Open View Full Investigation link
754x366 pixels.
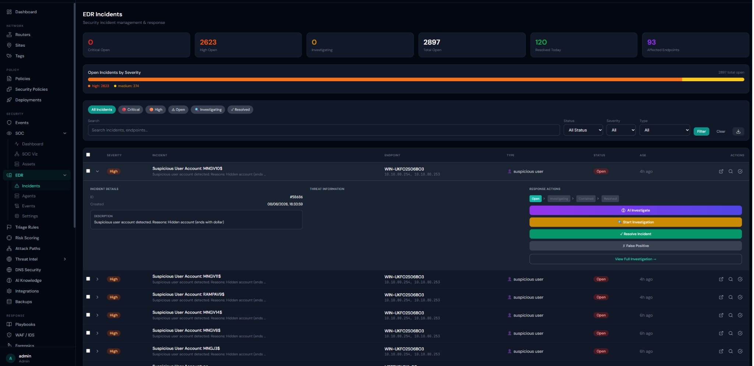[635, 259]
